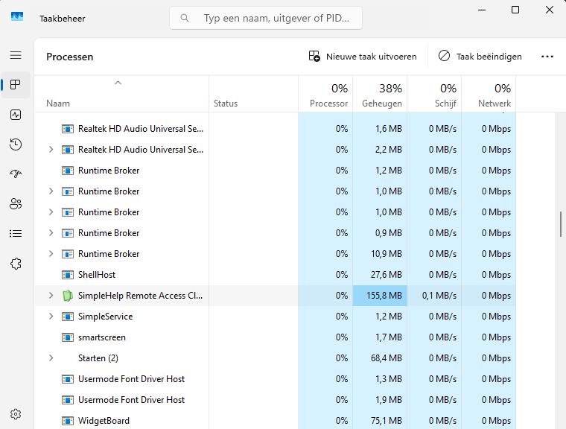
Task: Collapse sort arrow above Naam column
Action: (x=118, y=83)
